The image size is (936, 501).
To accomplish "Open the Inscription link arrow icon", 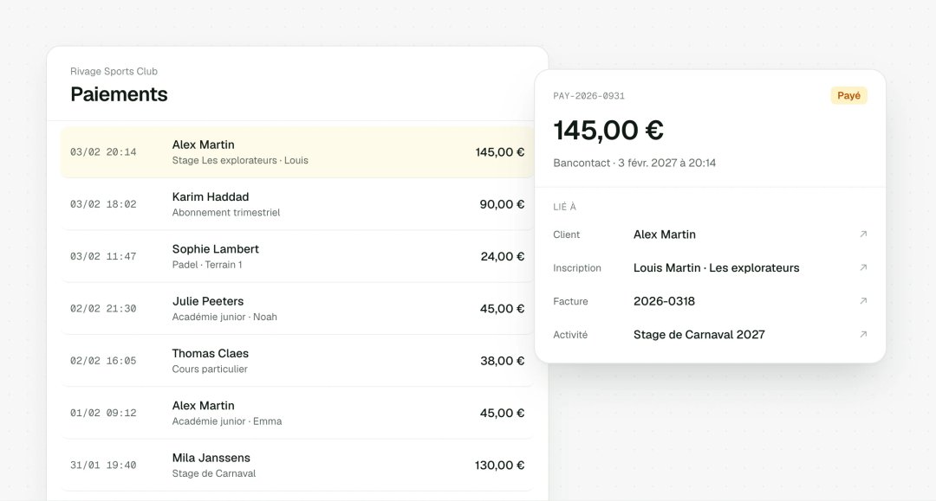I will click(x=863, y=267).
